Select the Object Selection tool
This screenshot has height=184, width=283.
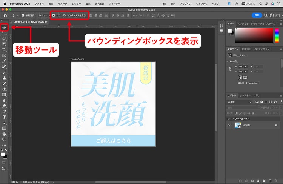4,44
